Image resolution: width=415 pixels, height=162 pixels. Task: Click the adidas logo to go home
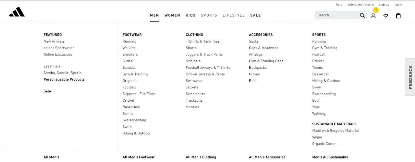17,12
